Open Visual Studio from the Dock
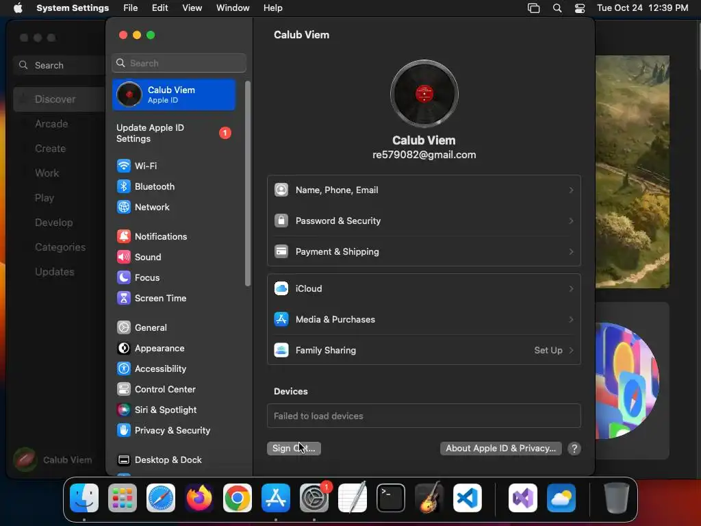Viewport: 701px width, 526px height. pyautogui.click(x=522, y=498)
